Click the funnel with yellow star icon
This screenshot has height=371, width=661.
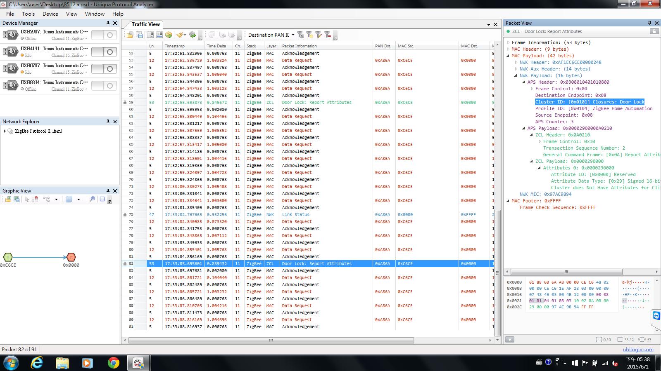coord(309,35)
